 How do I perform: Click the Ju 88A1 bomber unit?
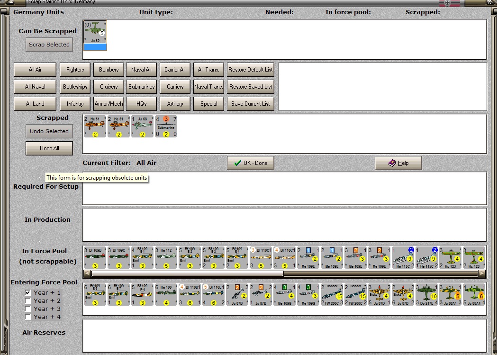pos(450,294)
